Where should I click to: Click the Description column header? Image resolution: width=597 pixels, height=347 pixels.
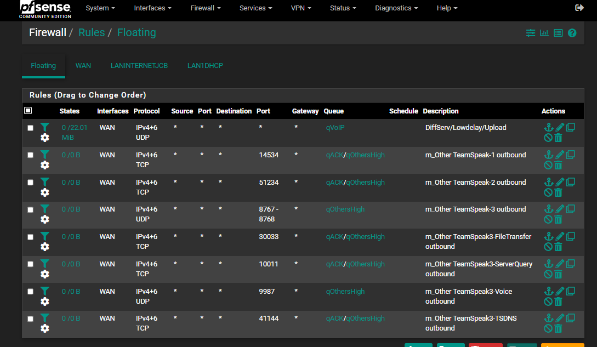(441, 111)
